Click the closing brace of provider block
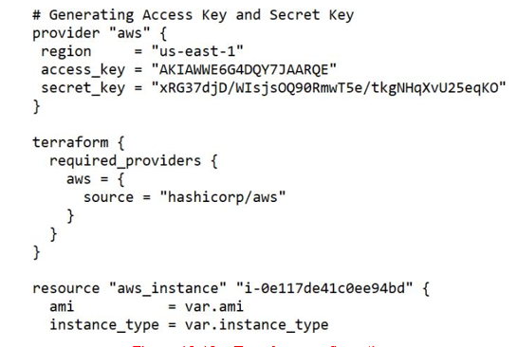 coord(37,106)
